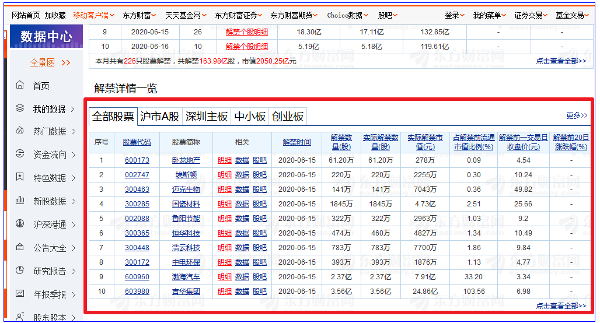This screenshot has height=323, width=600.
Task: Open the 天天基金网 dropdown menu
Action: [186, 15]
